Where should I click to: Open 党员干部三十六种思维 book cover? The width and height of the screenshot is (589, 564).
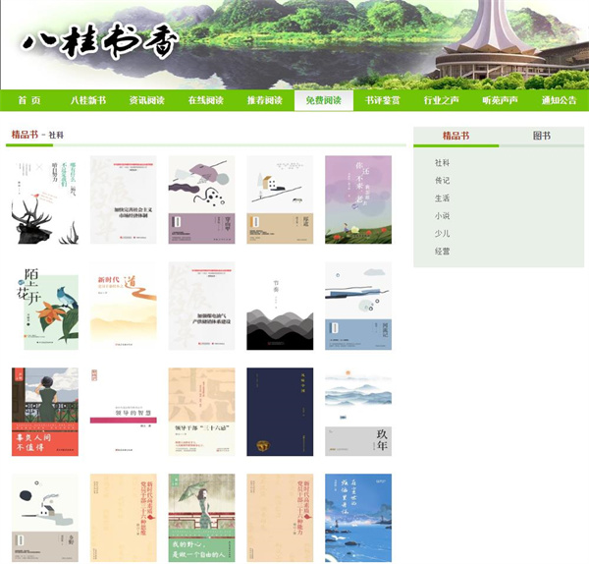tap(124, 518)
